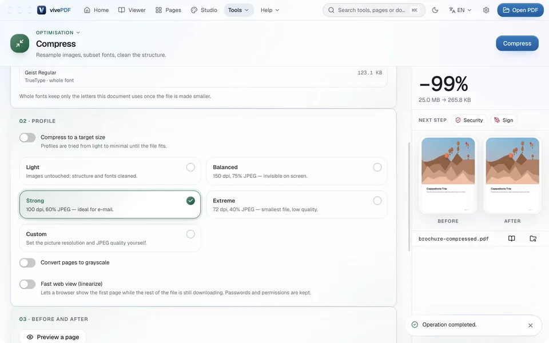Screen dimensions: 549x343
Task: Click the green Compress tool icon
Action: [x=19, y=43]
